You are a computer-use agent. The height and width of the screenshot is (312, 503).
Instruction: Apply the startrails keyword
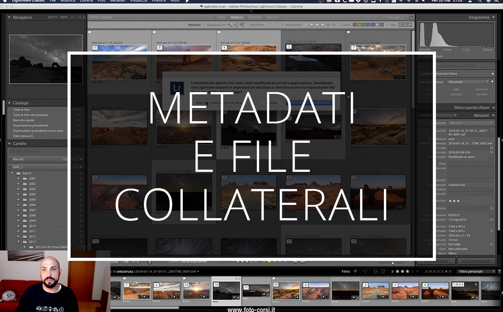click(482, 94)
